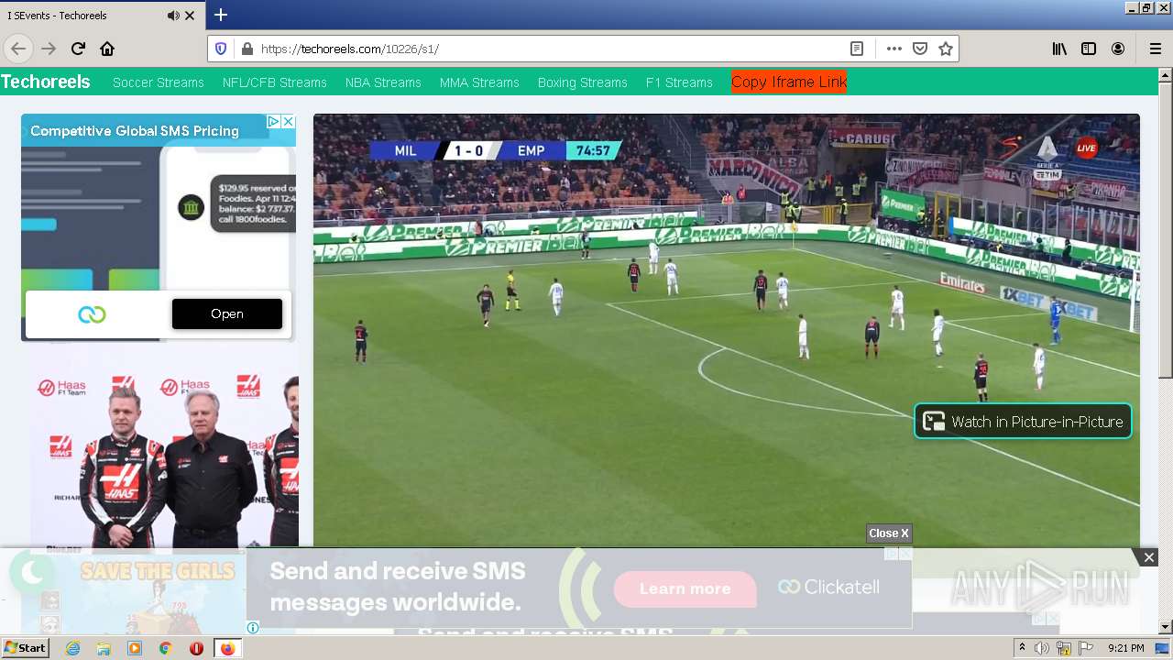The width and height of the screenshot is (1173, 660).
Task: Open Firefox hamburger menu
Action: click(1155, 49)
